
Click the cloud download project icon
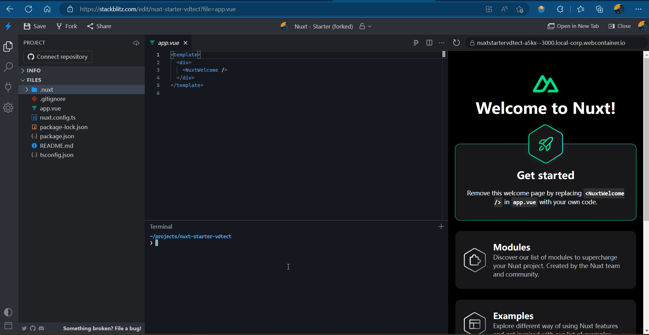coord(136,43)
